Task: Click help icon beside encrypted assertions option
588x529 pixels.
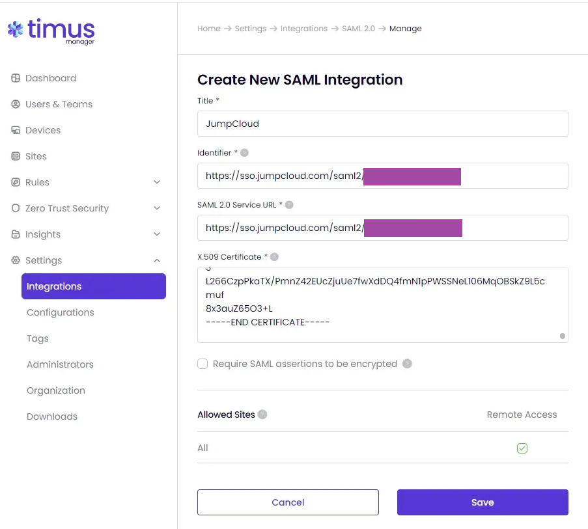Action: click(407, 364)
